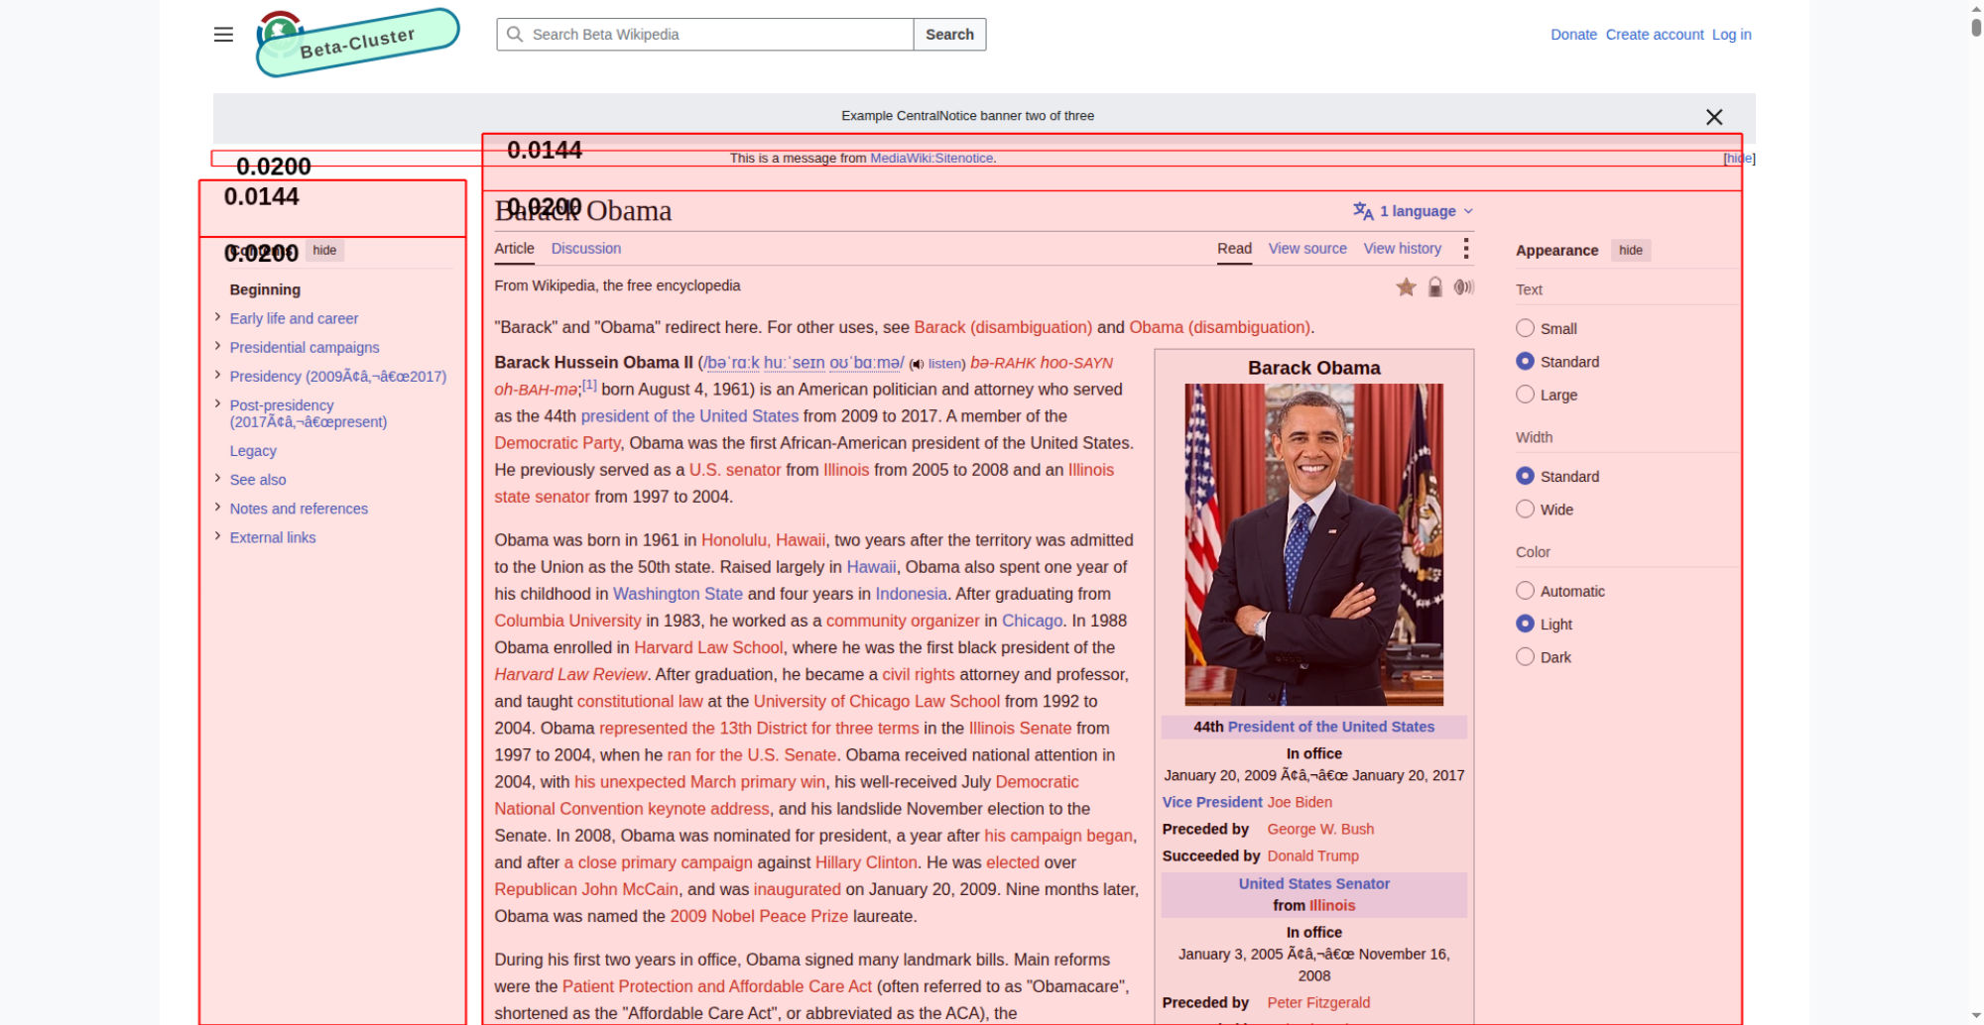The width and height of the screenshot is (1984, 1025).
Task: Switch to the Article tab
Action: (514, 249)
